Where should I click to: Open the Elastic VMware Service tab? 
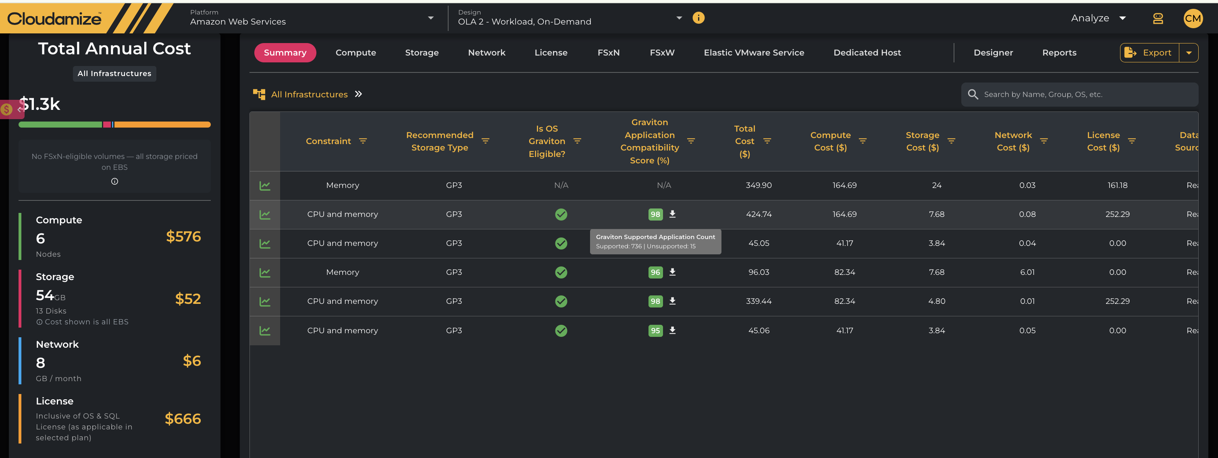[x=754, y=53]
